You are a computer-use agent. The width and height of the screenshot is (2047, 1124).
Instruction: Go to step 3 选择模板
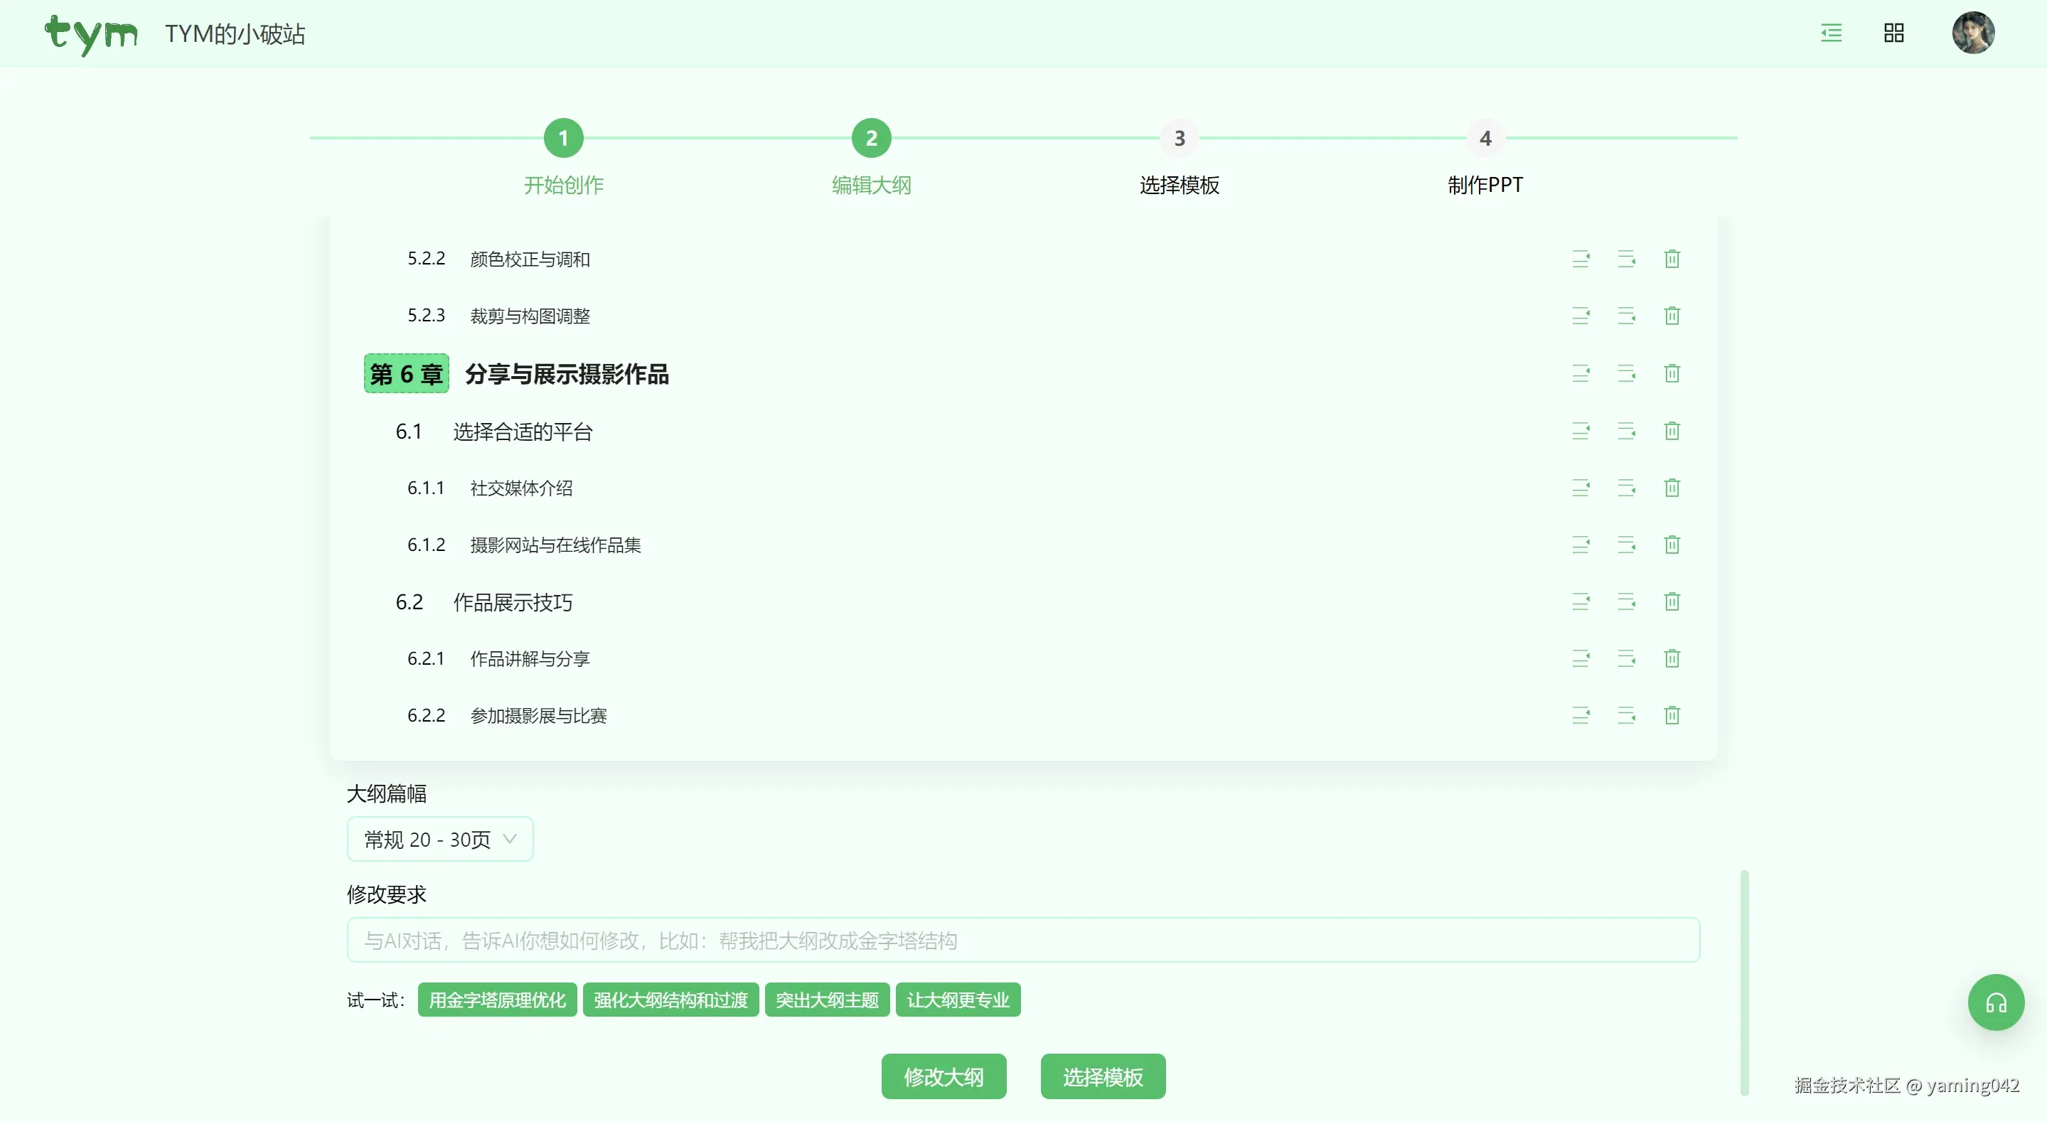click(x=1180, y=138)
